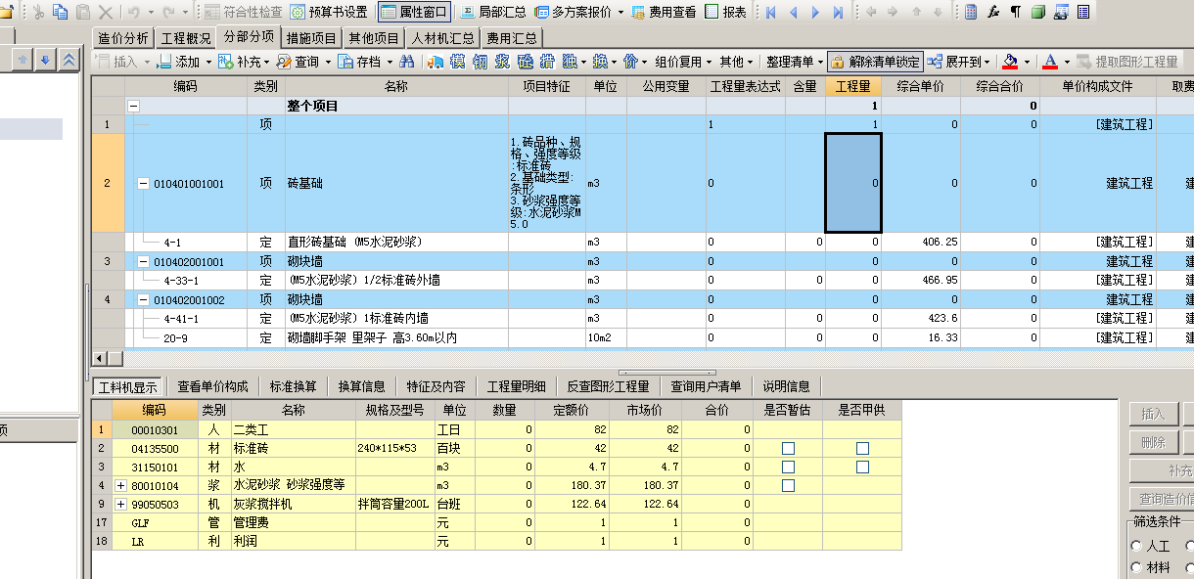Click the 浆 mortar icon

tap(502, 62)
